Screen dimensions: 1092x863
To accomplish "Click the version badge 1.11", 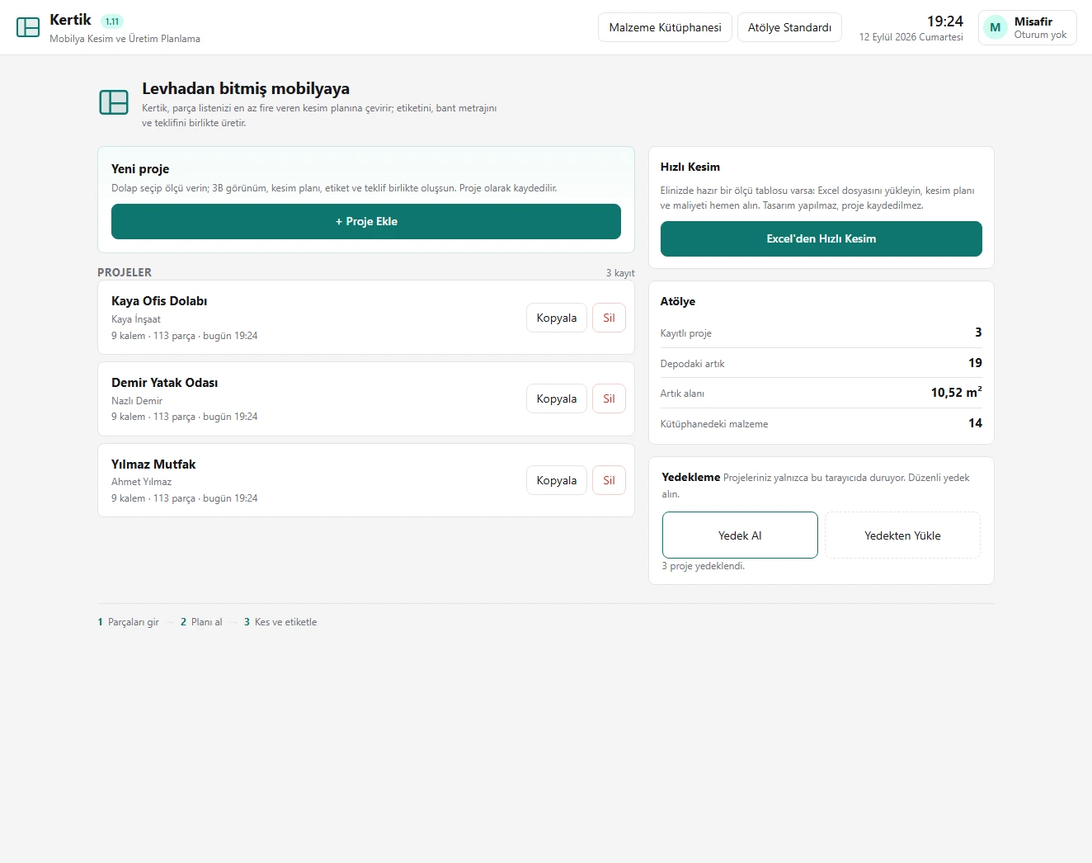I will point(112,21).
